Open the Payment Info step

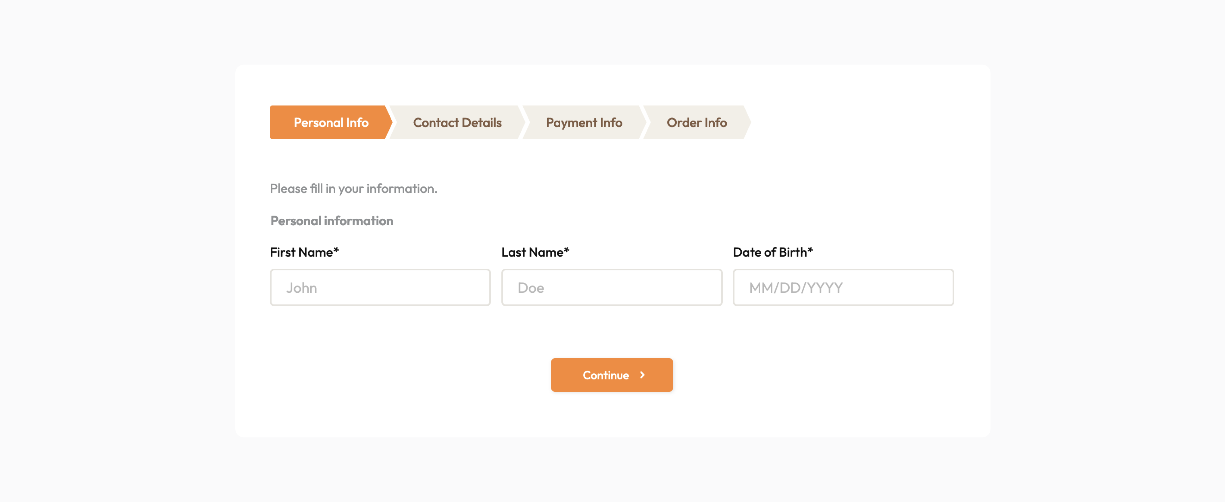(x=584, y=123)
